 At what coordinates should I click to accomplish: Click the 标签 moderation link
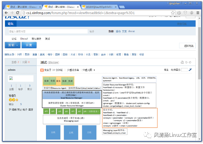142,55
